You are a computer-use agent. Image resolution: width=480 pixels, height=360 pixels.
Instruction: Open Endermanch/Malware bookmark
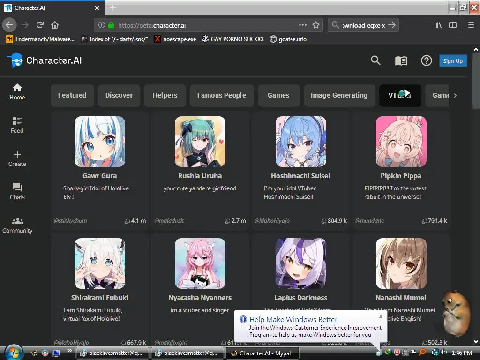(x=40, y=39)
